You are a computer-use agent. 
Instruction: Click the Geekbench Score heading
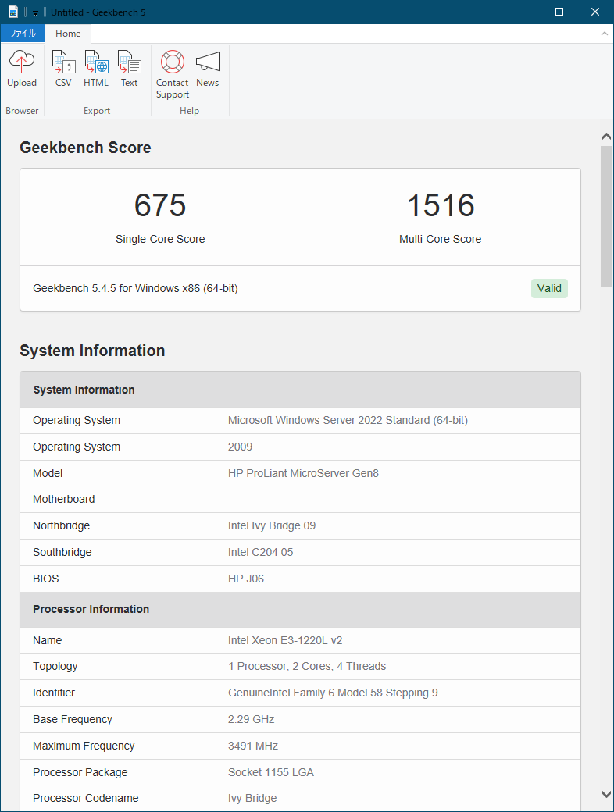click(x=85, y=148)
